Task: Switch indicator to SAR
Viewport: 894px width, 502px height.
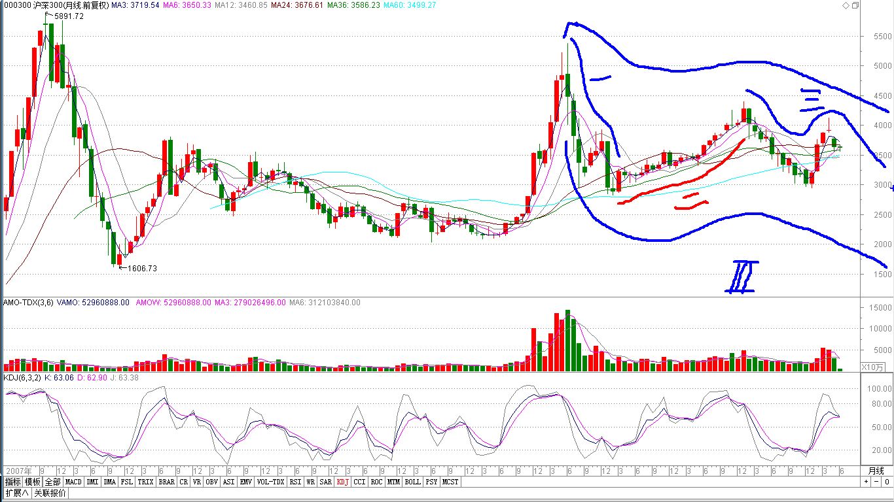Action: tap(326, 482)
